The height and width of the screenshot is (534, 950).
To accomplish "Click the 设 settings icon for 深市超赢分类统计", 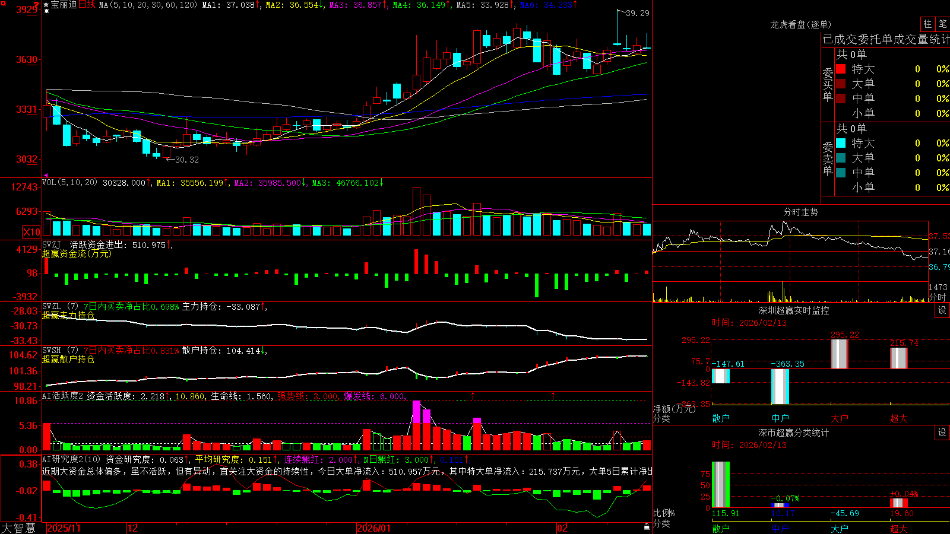I will (942, 433).
